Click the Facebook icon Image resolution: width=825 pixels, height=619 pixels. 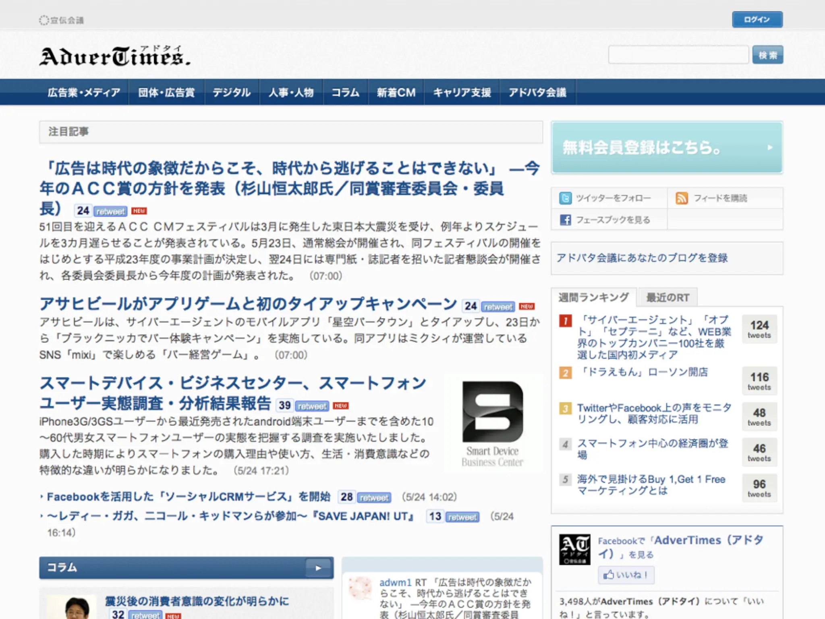click(x=565, y=220)
